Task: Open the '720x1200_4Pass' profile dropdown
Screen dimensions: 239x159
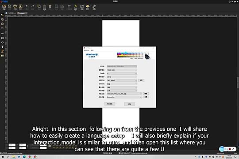Action: [124, 94]
